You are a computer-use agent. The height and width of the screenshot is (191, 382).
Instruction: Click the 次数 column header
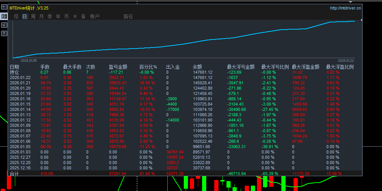pos(90,67)
